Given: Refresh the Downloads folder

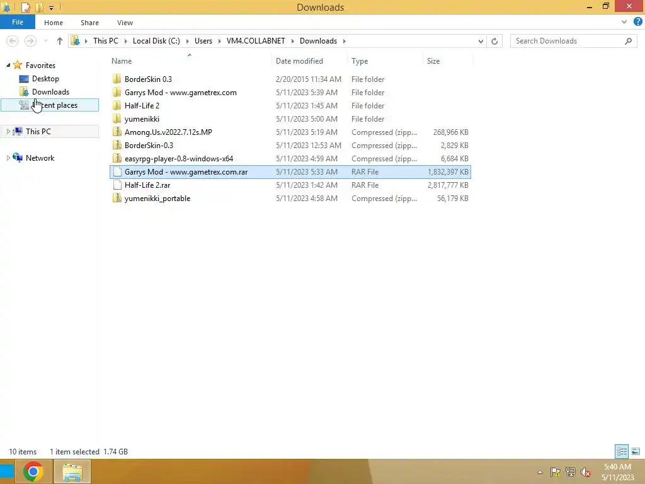Looking at the screenshot, I should coord(494,41).
